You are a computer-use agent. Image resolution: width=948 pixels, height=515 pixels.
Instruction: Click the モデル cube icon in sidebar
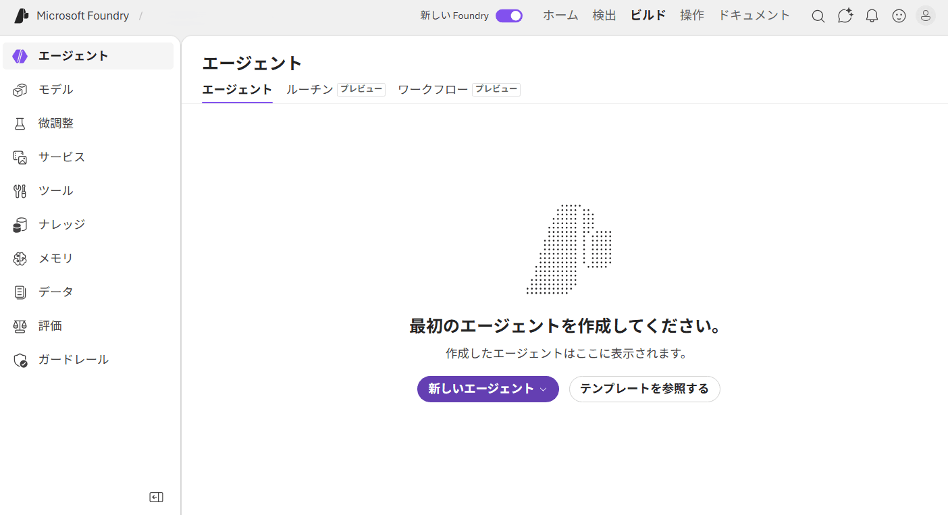pyautogui.click(x=20, y=90)
